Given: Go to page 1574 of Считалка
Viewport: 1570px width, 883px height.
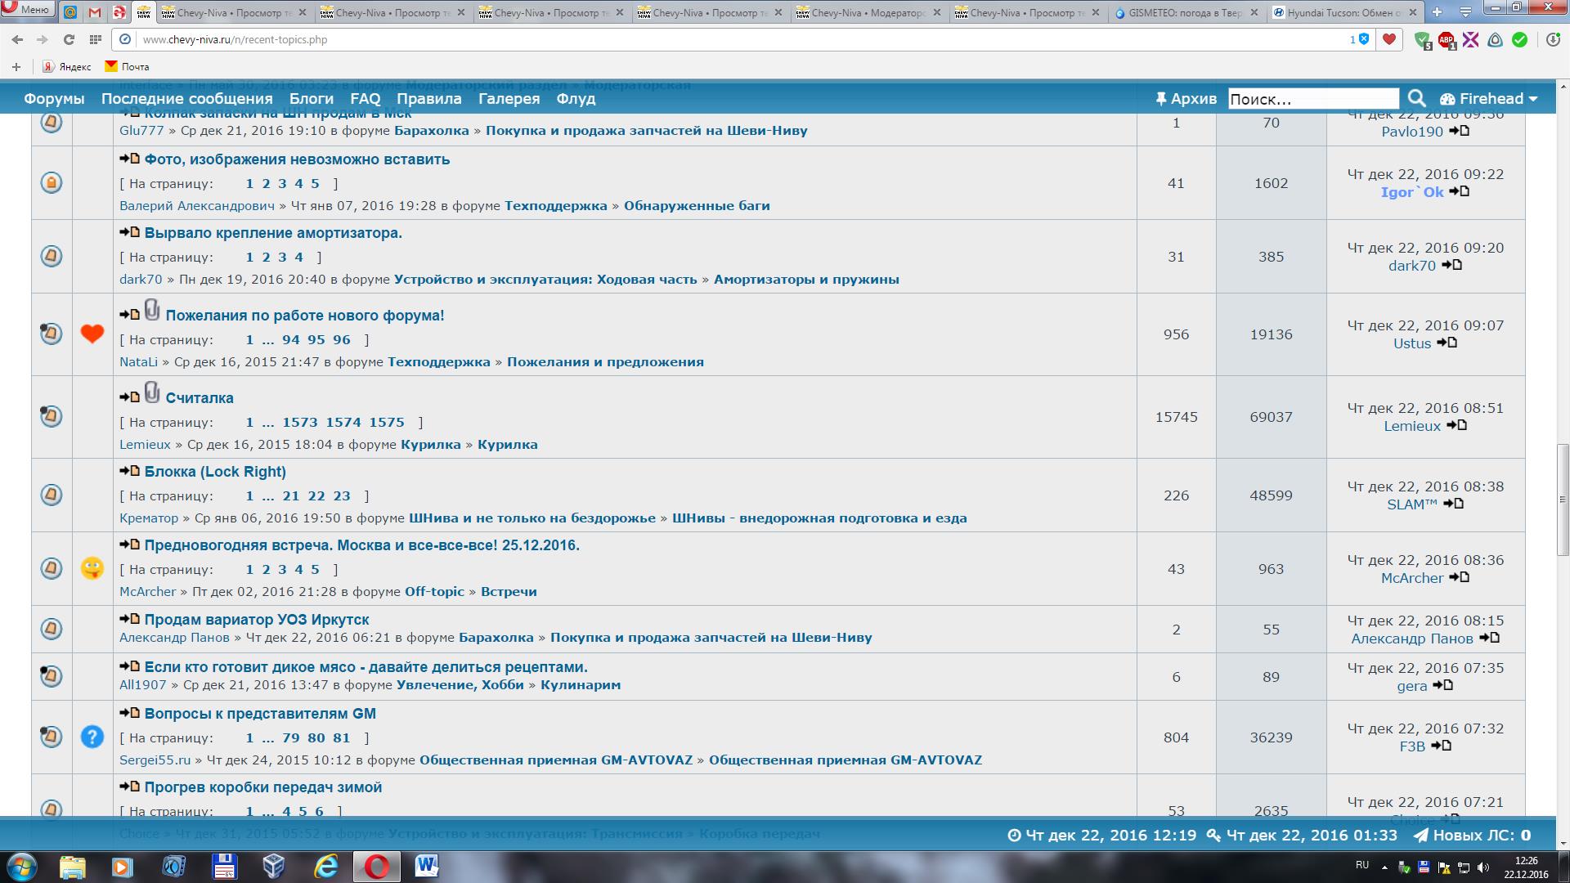Looking at the screenshot, I should pyautogui.click(x=343, y=423).
